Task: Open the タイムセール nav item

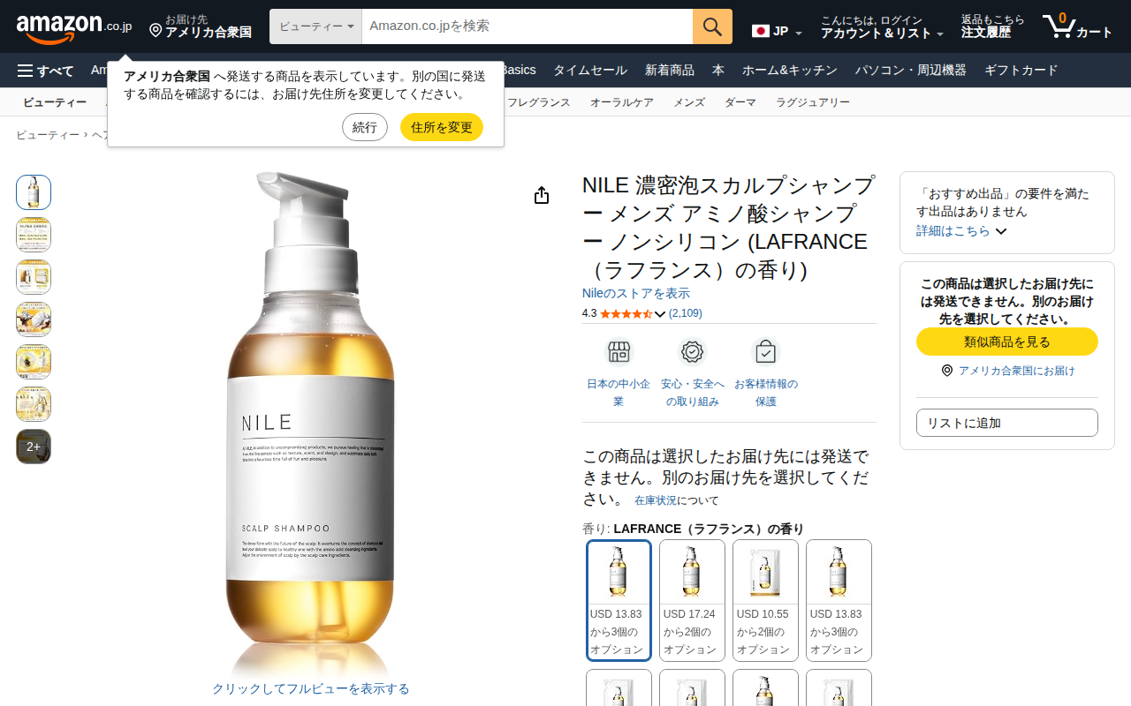Action: [590, 71]
